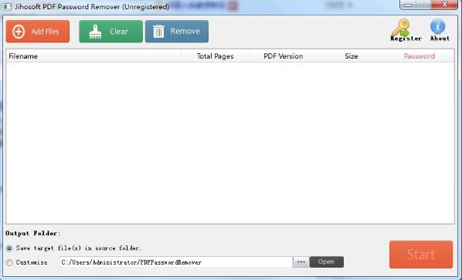462x280 pixels.
Task: Click the Total Pages column header
Action: coord(215,56)
